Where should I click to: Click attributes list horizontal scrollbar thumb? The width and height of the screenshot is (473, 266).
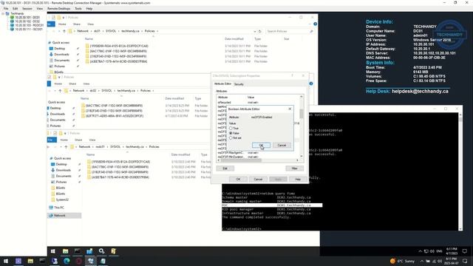coord(241,160)
